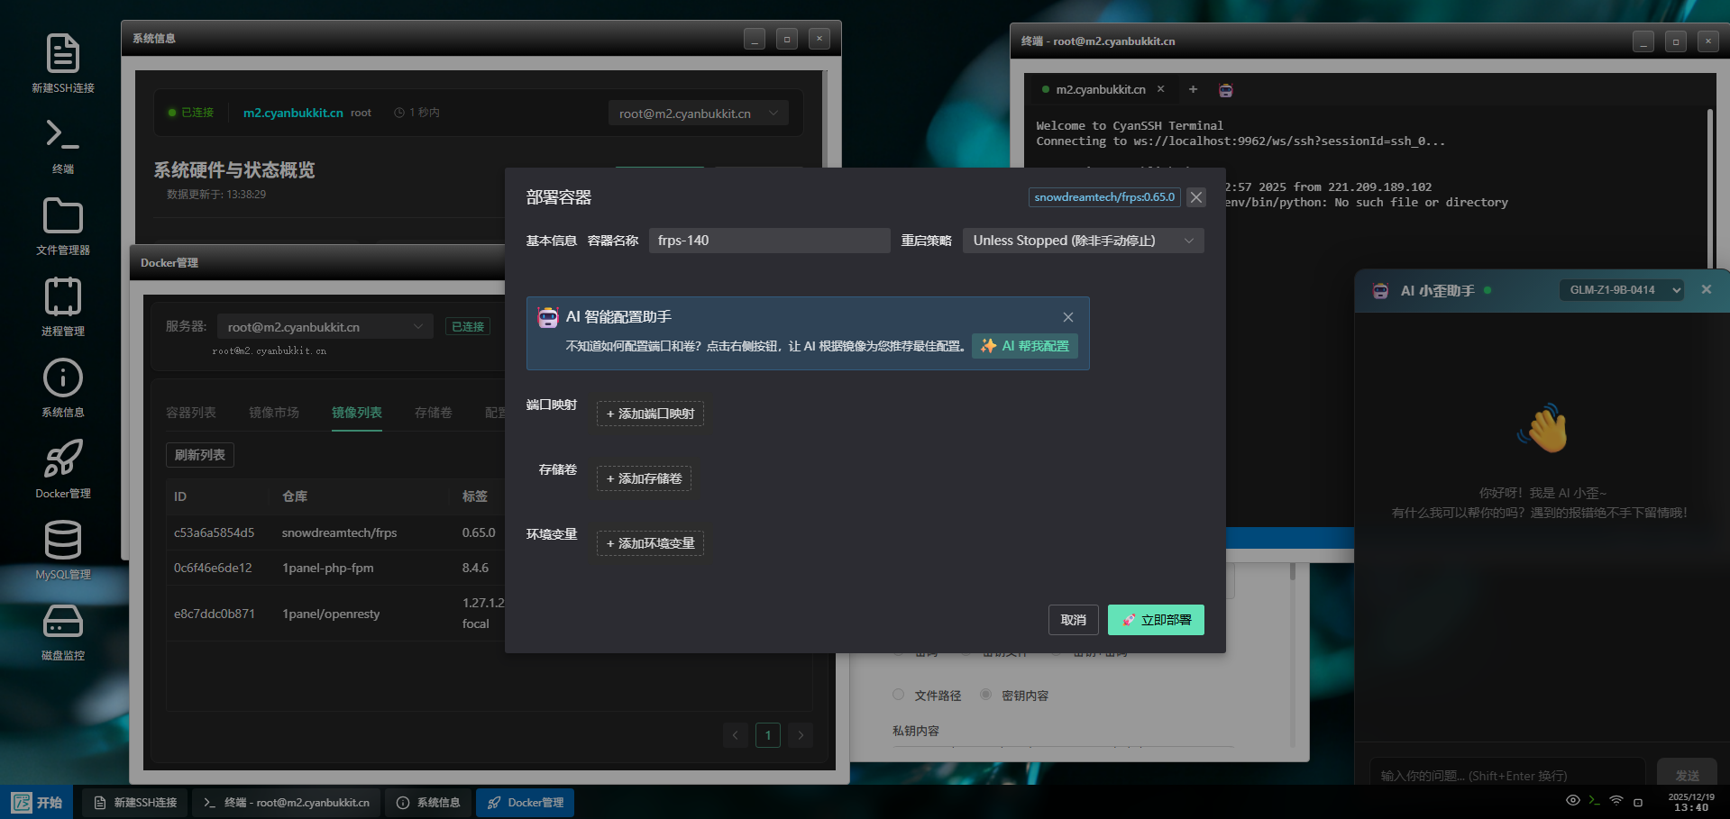
Task: Click m2.cyanbukkit.cn host in 系统信息
Action: point(293,113)
